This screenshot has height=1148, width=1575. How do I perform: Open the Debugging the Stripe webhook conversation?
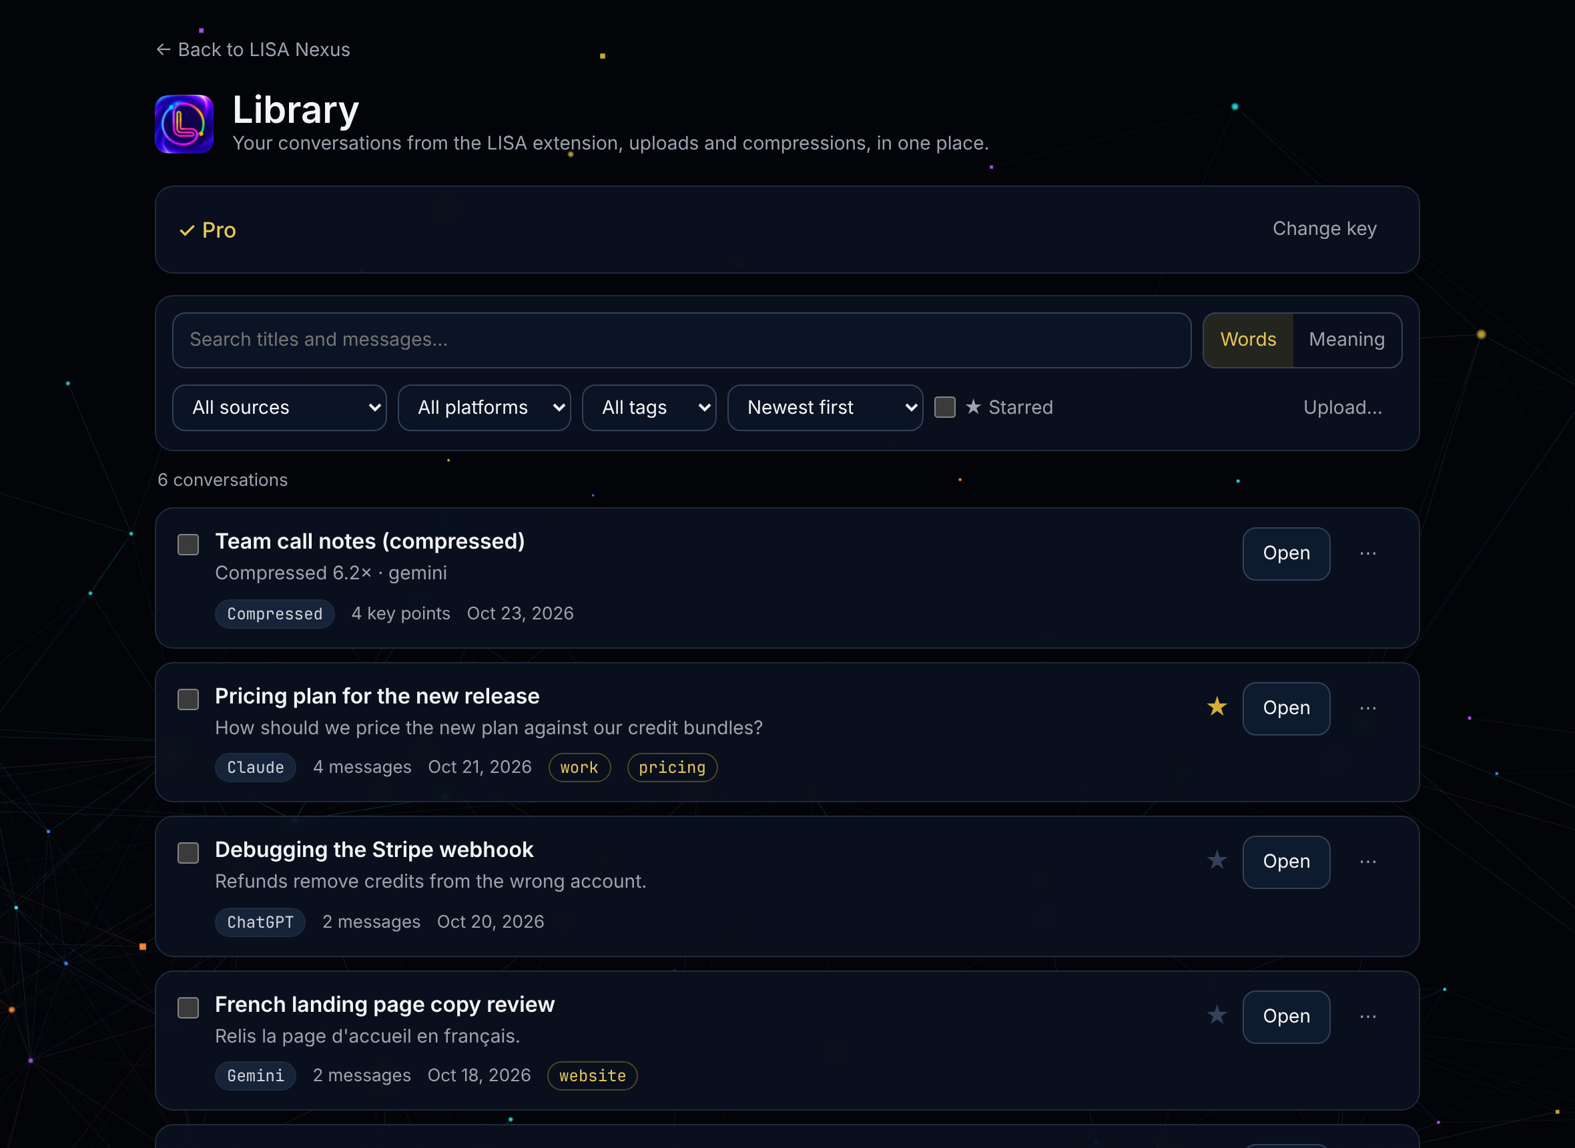tap(1286, 862)
